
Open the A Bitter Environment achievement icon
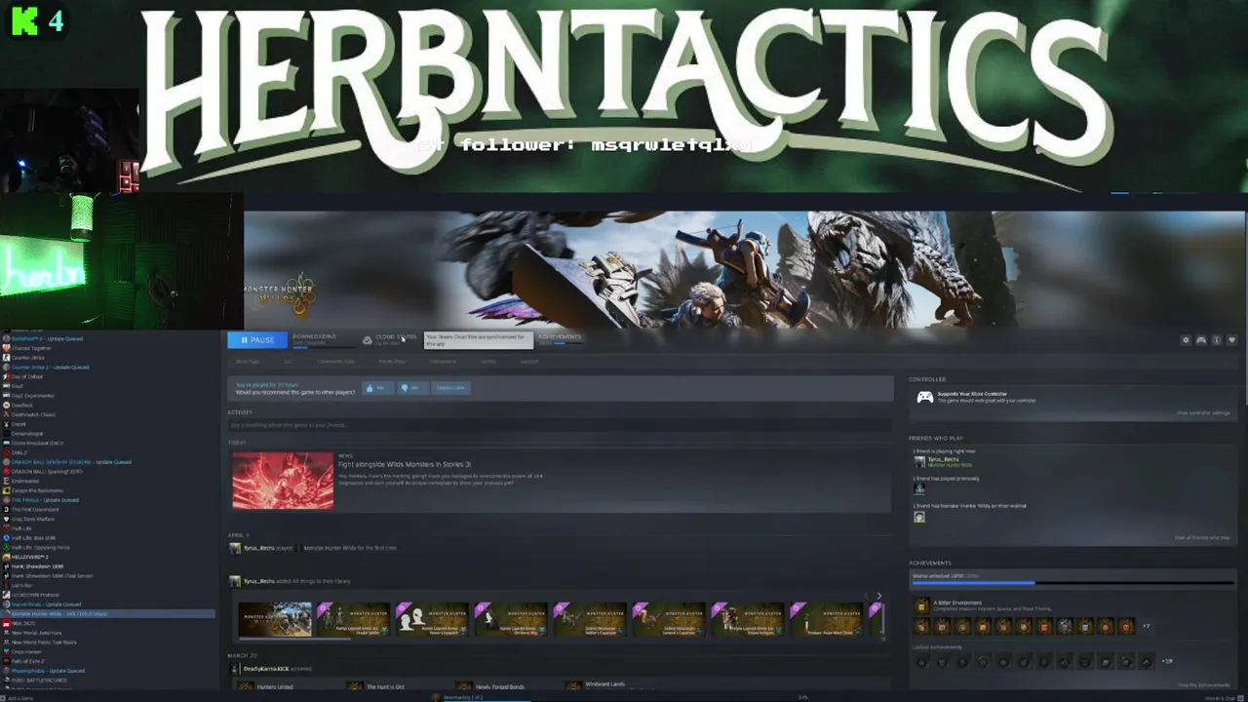[921, 604]
